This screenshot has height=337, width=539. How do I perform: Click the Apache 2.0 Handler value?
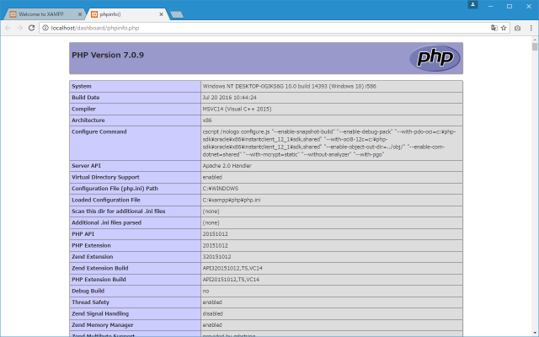227,166
